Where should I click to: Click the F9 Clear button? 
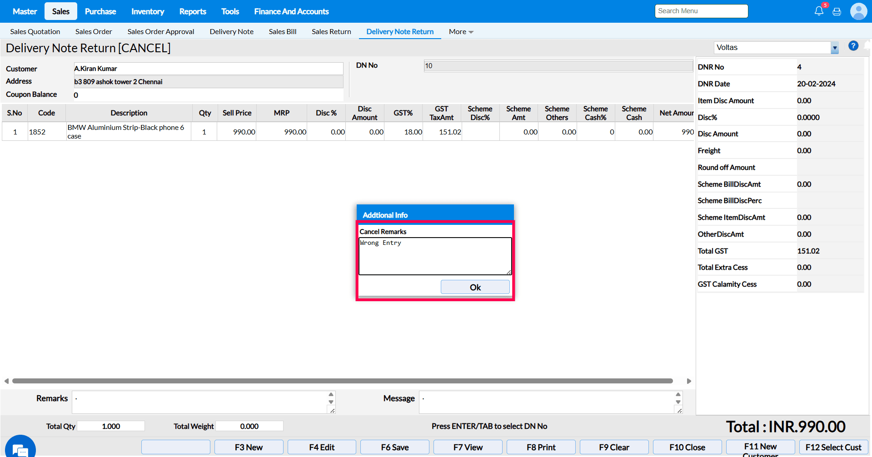[x=614, y=447]
